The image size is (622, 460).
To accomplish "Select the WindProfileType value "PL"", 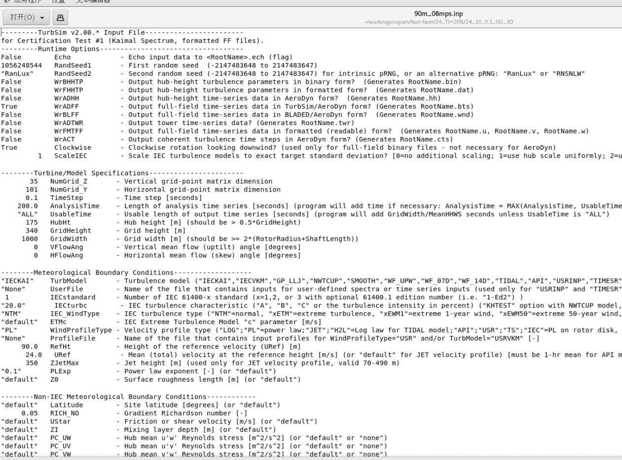I will click(x=10, y=330).
